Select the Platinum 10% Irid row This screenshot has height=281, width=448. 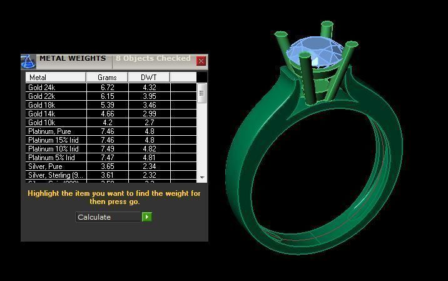click(111, 149)
